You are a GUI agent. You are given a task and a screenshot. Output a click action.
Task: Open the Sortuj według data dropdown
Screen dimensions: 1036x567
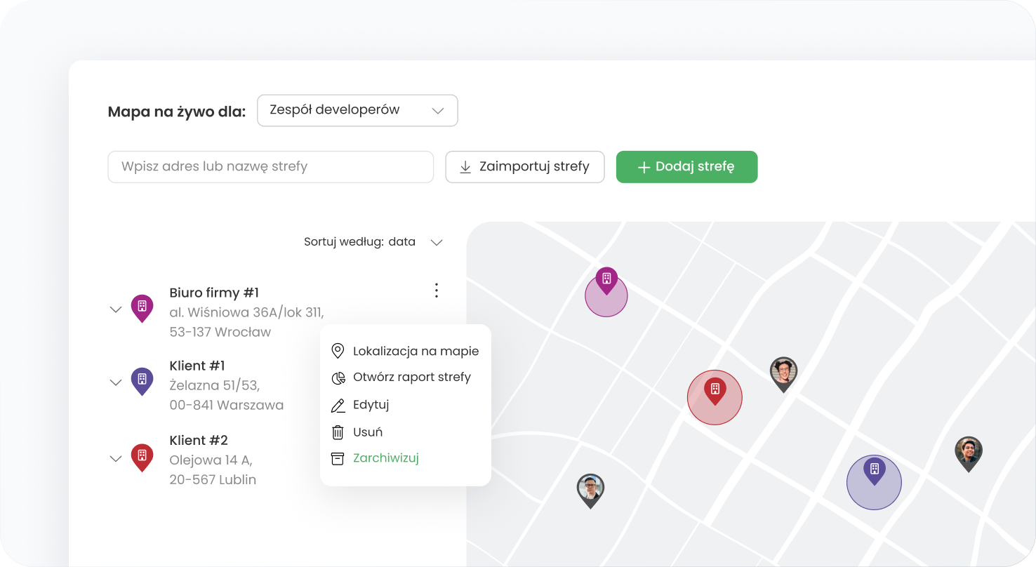pos(373,242)
